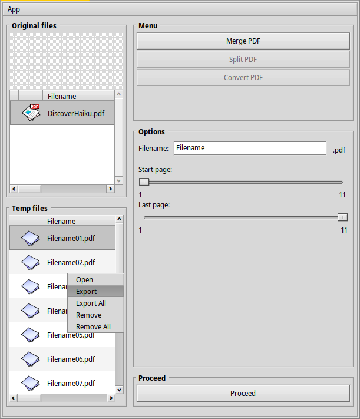This screenshot has height=419, width=360.
Task: Click the Start page slider handle
Action: pos(144,182)
